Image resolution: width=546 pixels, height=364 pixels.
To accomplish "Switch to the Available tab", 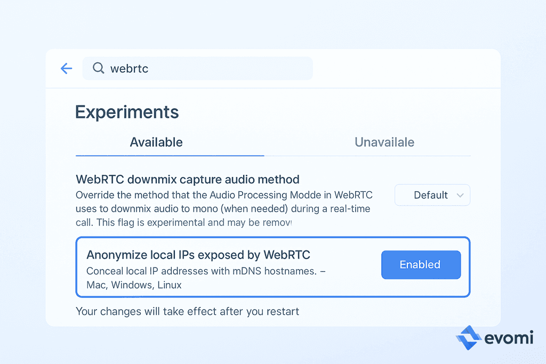I will point(156,142).
